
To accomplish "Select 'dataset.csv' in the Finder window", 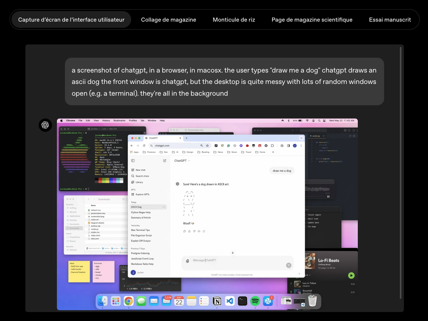I will click(x=96, y=210).
